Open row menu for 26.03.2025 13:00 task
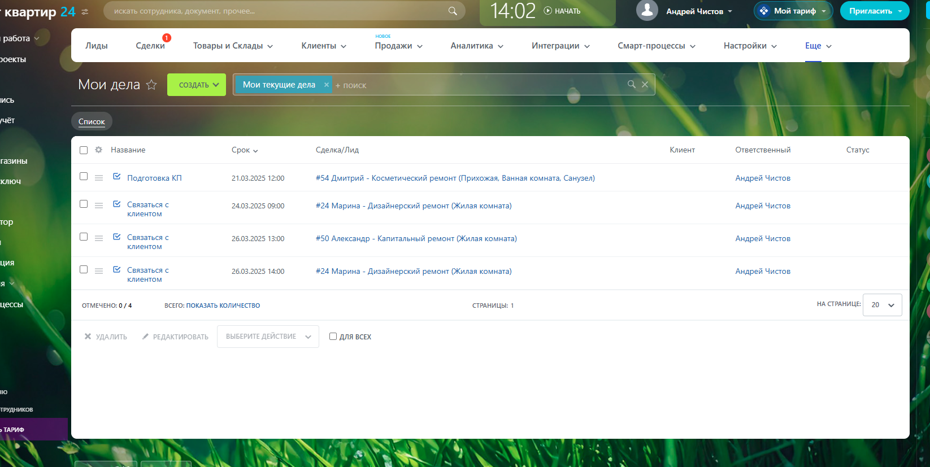The width and height of the screenshot is (930, 467). pyautogui.click(x=99, y=238)
